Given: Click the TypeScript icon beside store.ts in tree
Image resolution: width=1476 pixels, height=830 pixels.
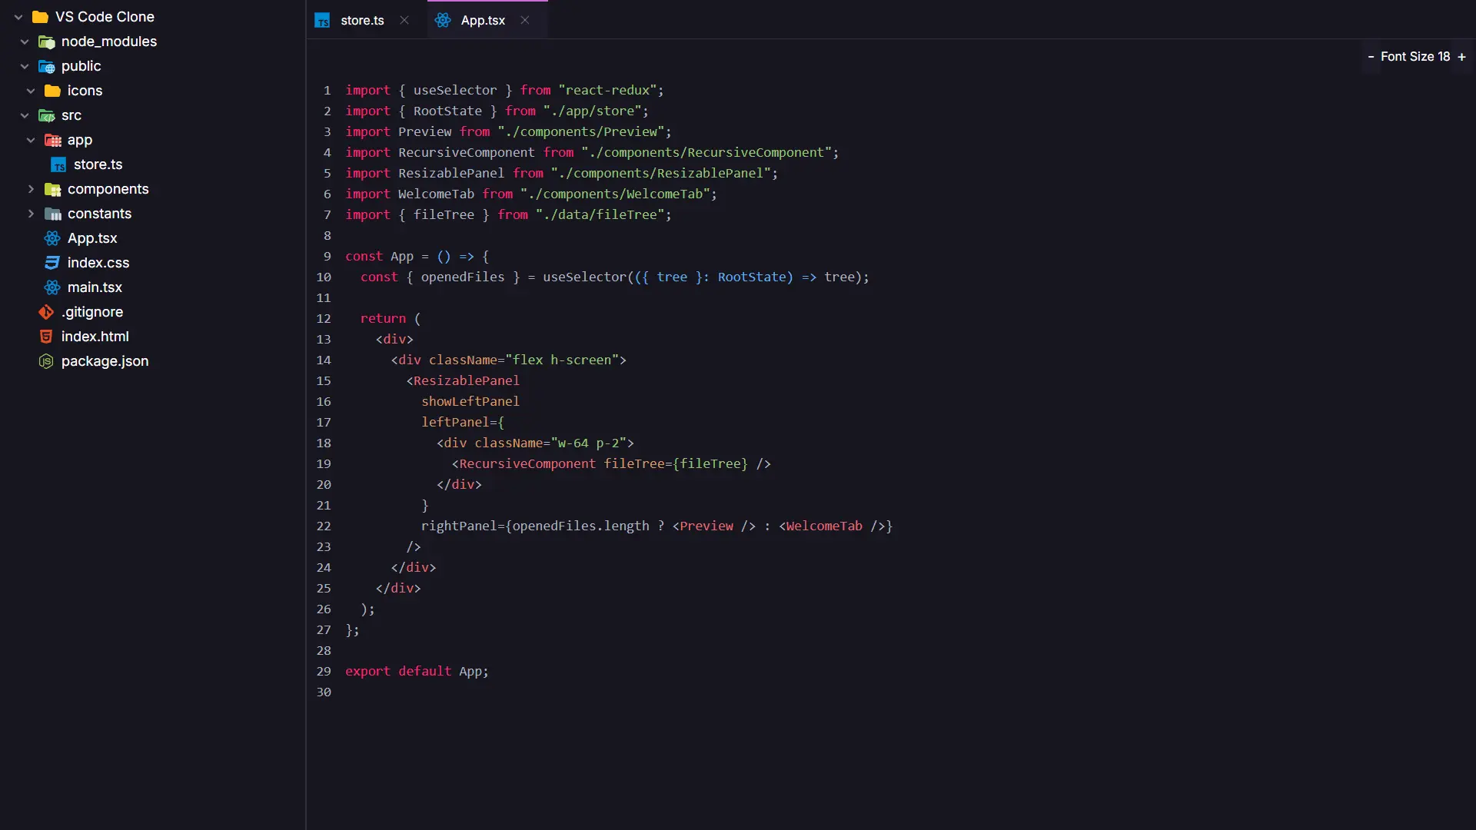Looking at the screenshot, I should (58, 164).
